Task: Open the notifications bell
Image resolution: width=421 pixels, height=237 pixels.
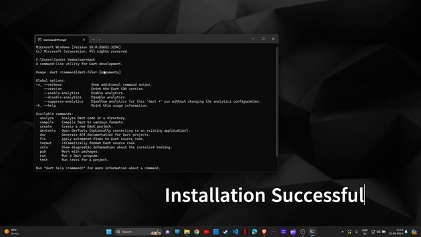Action: (406, 232)
